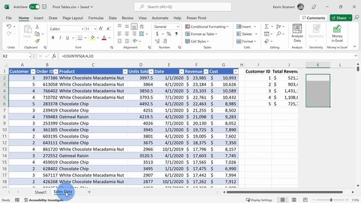The width and height of the screenshot is (361, 203).
Task: Switch to Page Break Preview in status bar
Action: pyautogui.click(x=305, y=200)
